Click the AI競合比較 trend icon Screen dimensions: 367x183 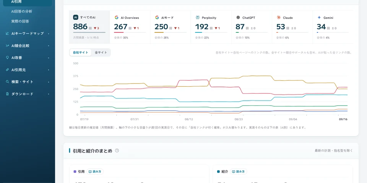click(x=7, y=46)
